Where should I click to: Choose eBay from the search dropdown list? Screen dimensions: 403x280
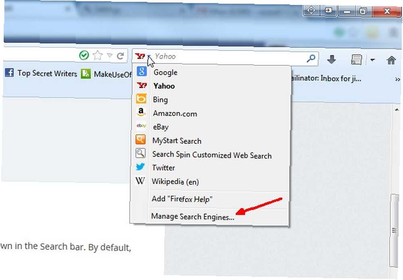point(211,127)
